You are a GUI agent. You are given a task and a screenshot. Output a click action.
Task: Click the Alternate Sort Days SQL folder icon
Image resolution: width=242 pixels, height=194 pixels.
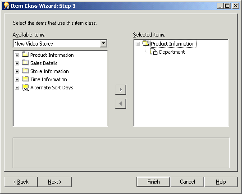[x=25, y=88]
